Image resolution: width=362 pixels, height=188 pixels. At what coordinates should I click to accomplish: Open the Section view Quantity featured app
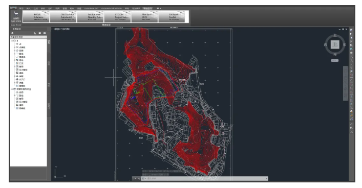click(90, 16)
